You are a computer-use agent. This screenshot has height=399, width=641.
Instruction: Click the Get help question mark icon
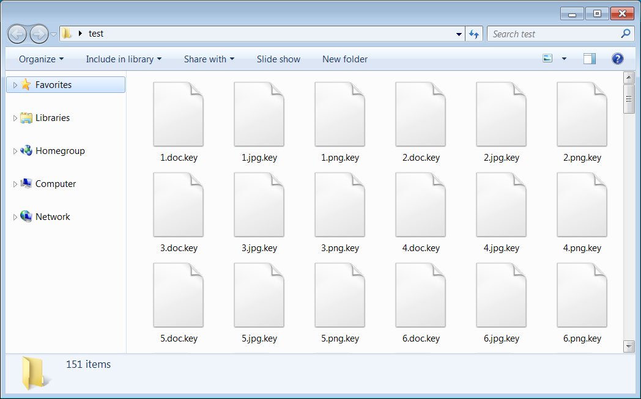pyautogui.click(x=618, y=59)
